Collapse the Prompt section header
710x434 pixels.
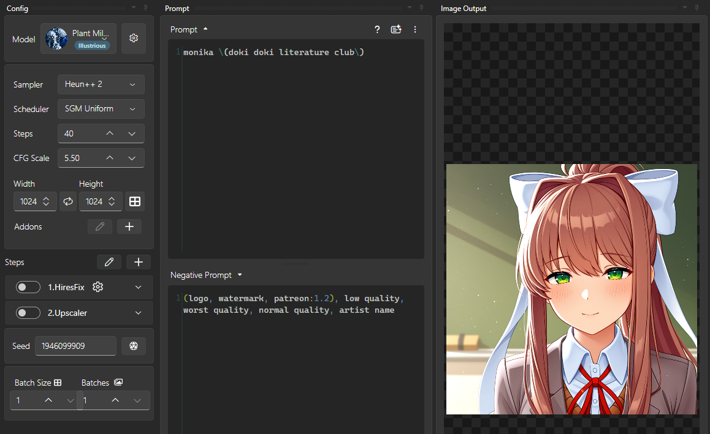pyautogui.click(x=189, y=29)
